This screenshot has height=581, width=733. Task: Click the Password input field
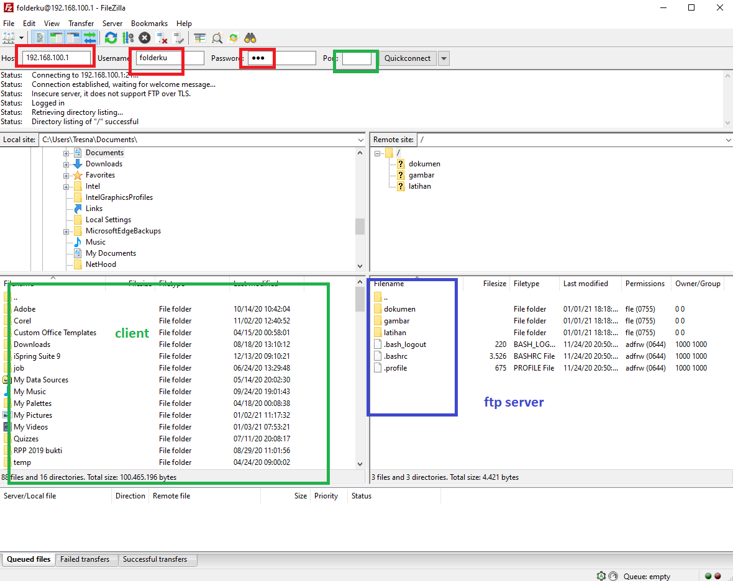[282, 58]
